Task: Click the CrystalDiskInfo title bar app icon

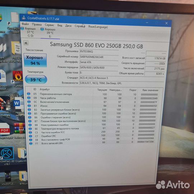Action: tap(24, 18)
